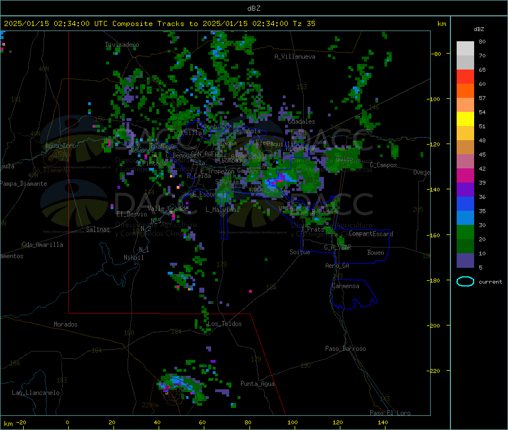This screenshot has width=508, height=430.
Task: Click the Pampa_Diamante map label
Action: point(24,184)
